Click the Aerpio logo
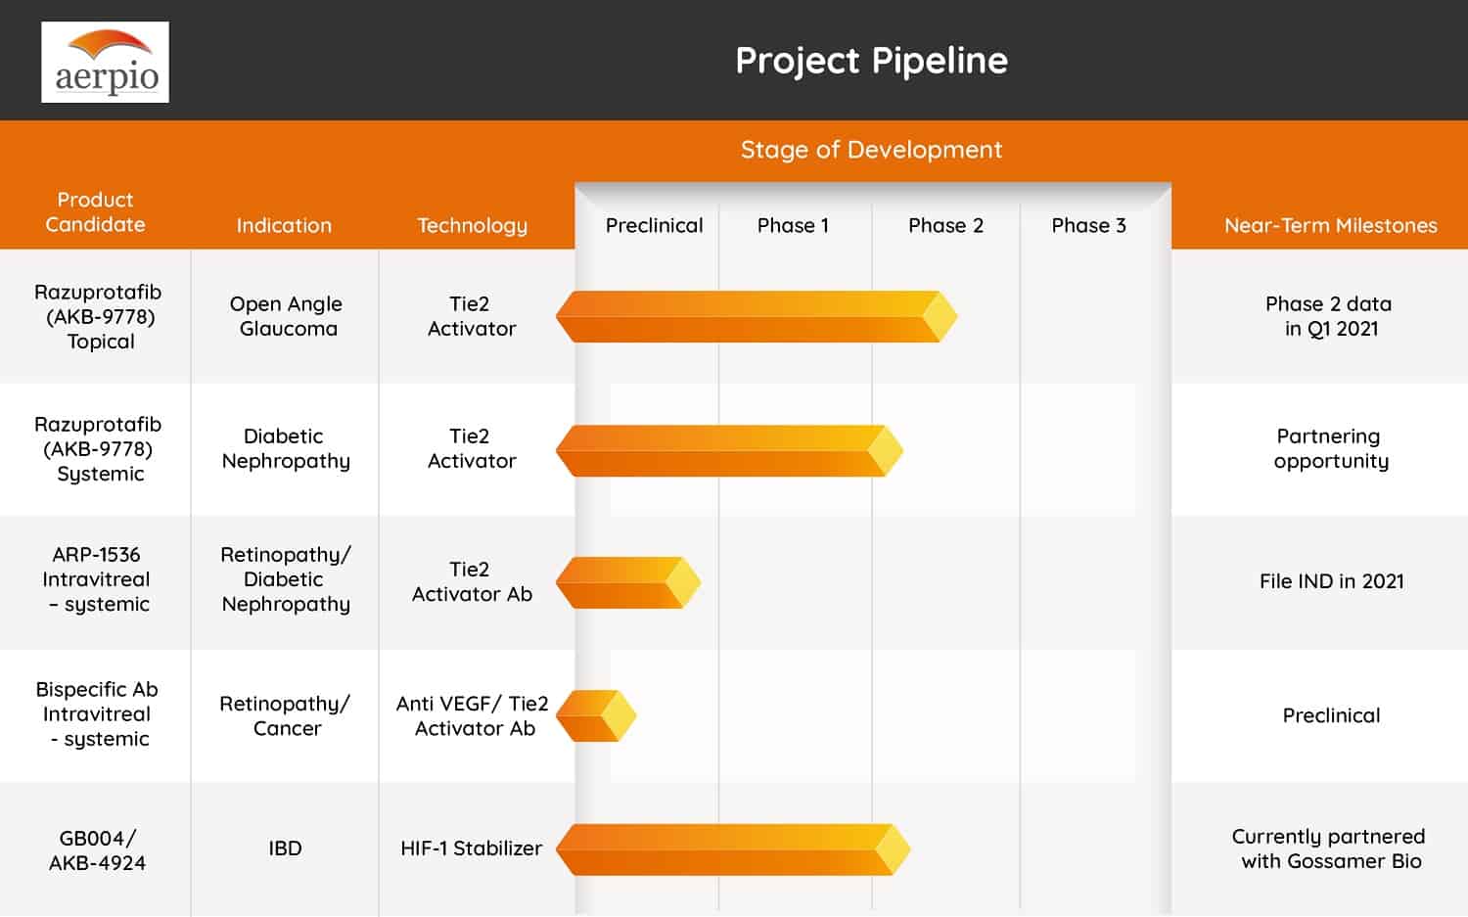The width and height of the screenshot is (1468, 917). [x=105, y=62]
